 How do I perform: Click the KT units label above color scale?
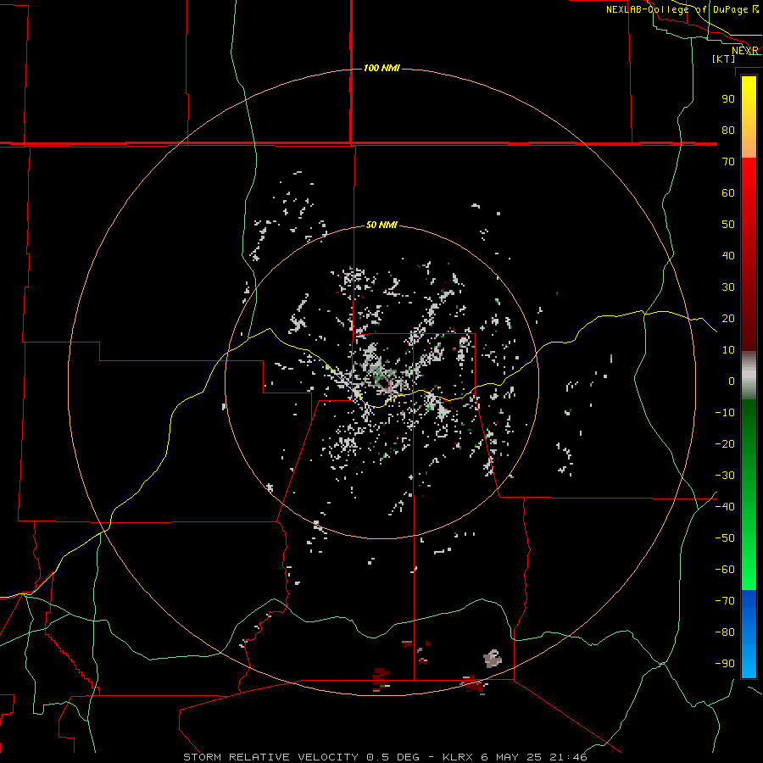pos(724,58)
